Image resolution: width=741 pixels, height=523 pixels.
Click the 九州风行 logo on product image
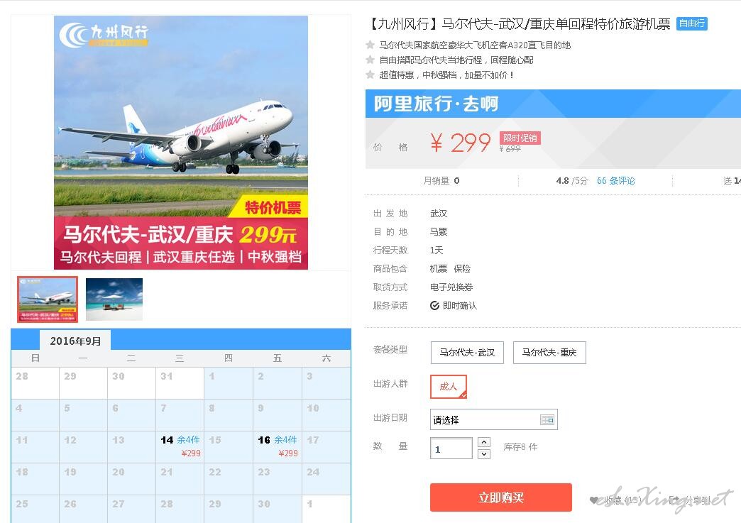(104, 35)
